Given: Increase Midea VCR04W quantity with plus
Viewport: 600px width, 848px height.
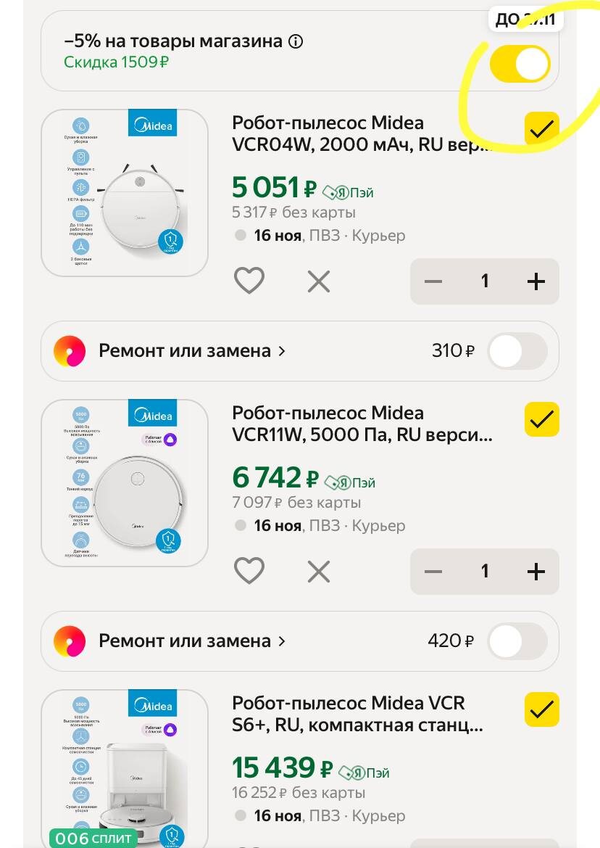Looking at the screenshot, I should click(x=536, y=281).
